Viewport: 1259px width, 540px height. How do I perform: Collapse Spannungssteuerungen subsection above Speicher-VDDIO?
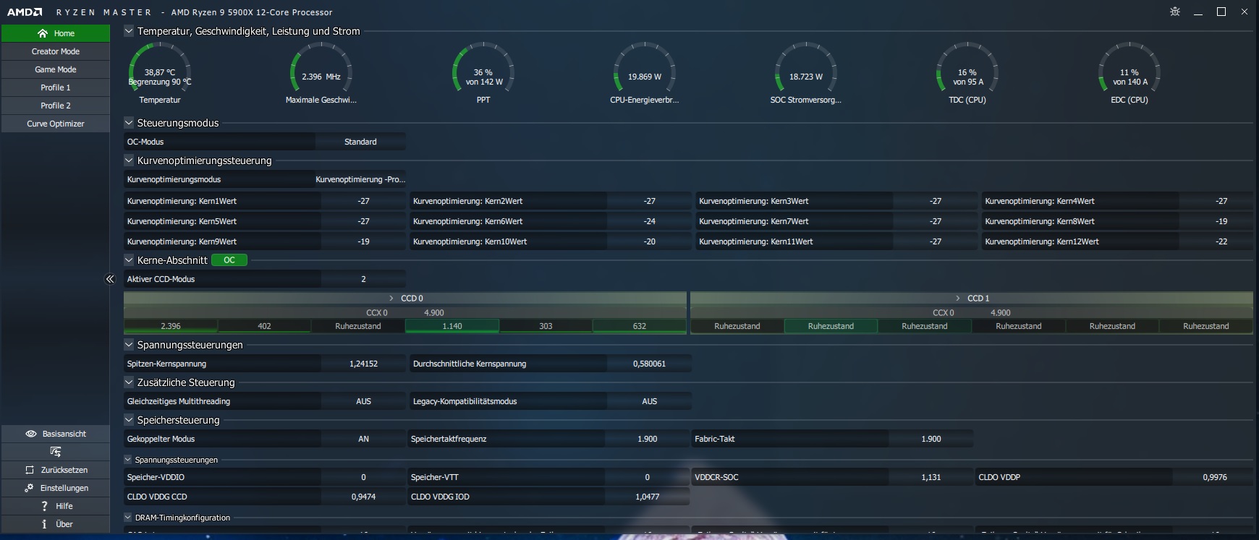[x=128, y=460]
